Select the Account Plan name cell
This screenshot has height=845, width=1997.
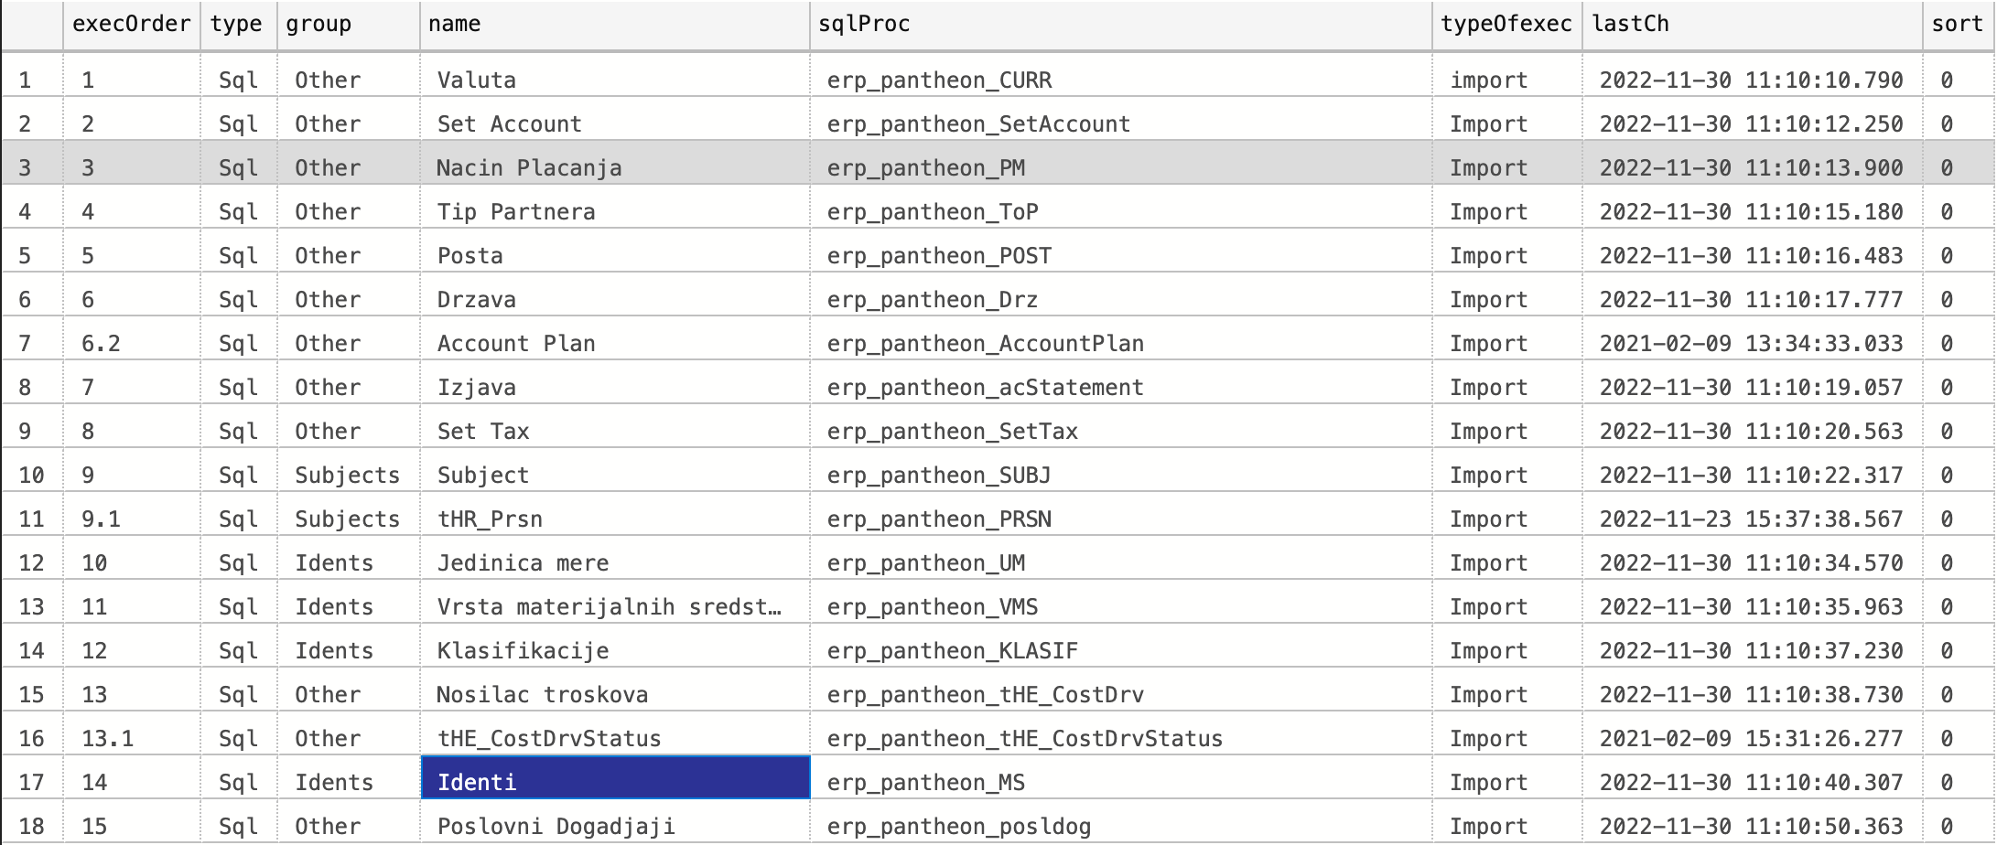[614, 344]
